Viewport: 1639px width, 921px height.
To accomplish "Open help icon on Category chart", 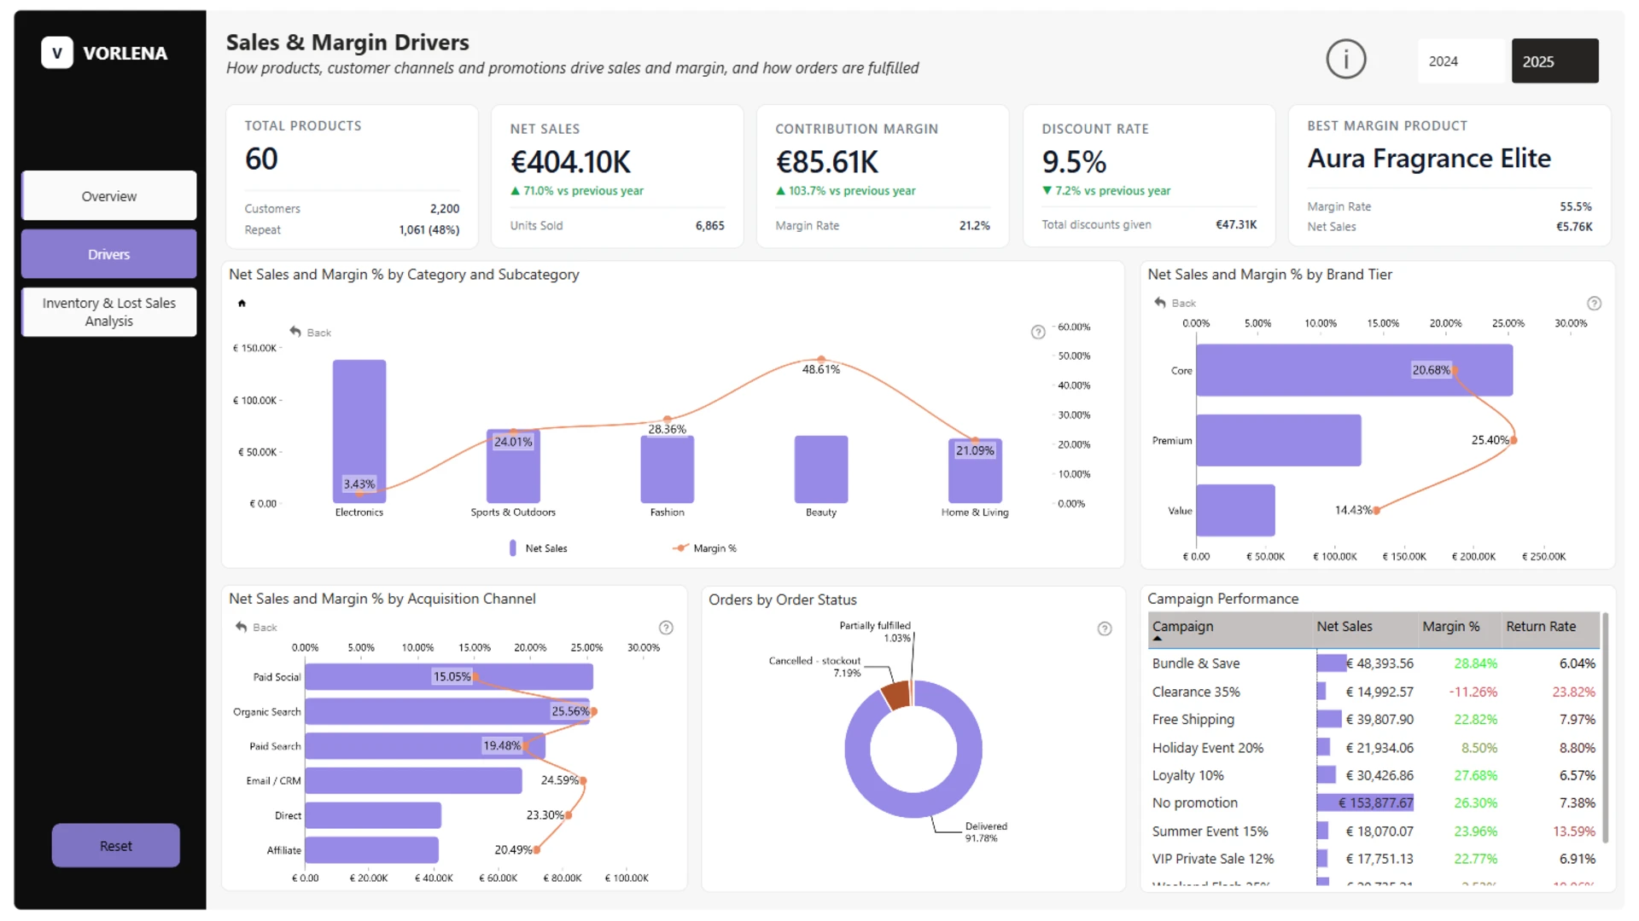I will point(1038,332).
